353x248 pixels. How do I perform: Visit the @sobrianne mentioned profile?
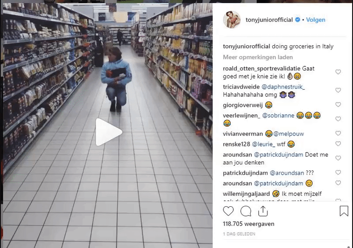tap(278, 116)
